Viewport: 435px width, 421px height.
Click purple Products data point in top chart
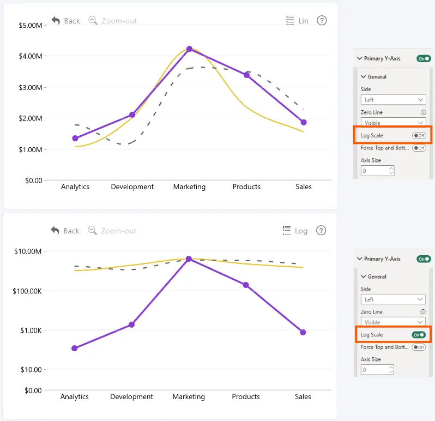click(x=246, y=75)
